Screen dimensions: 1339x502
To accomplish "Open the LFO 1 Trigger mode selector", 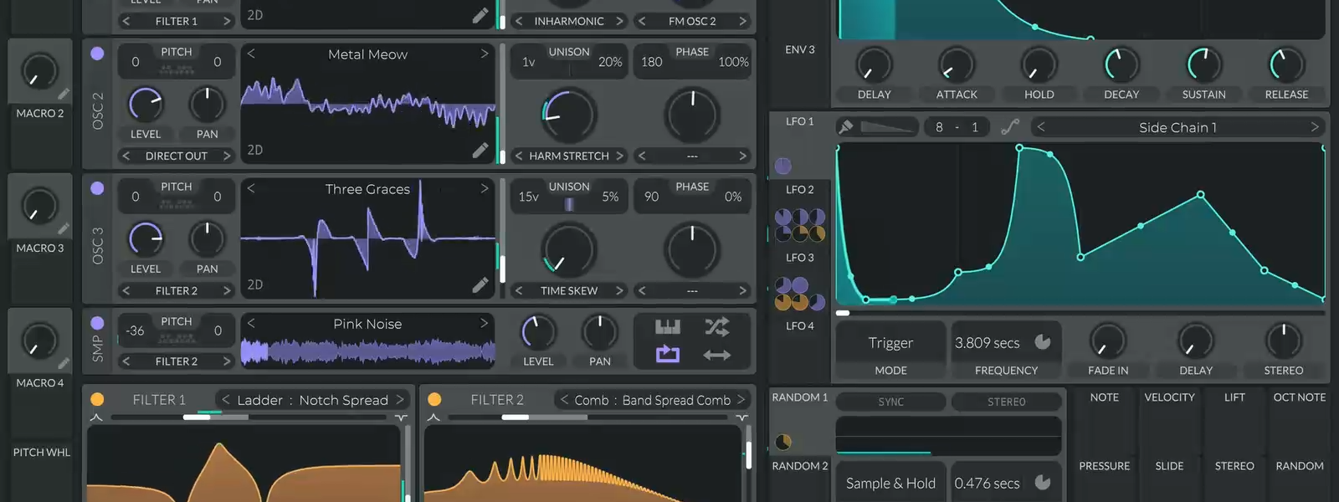I will pyautogui.click(x=890, y=343).
